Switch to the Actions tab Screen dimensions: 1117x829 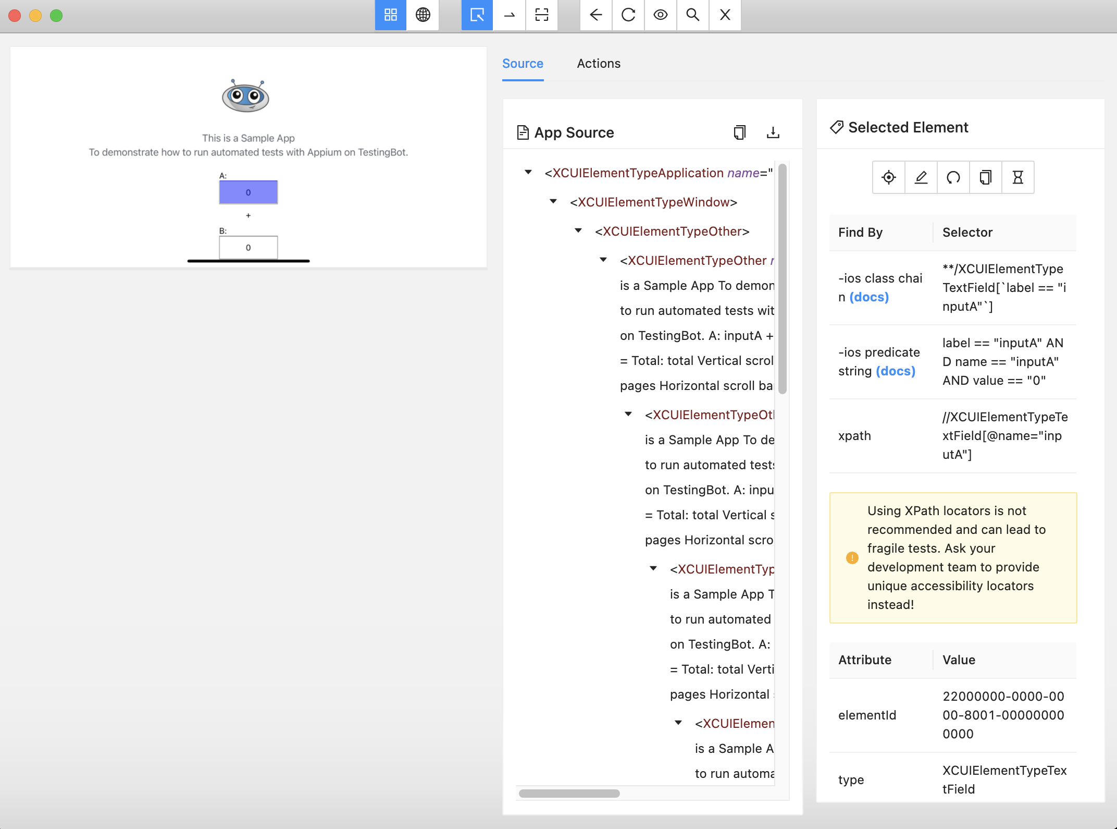599,63
